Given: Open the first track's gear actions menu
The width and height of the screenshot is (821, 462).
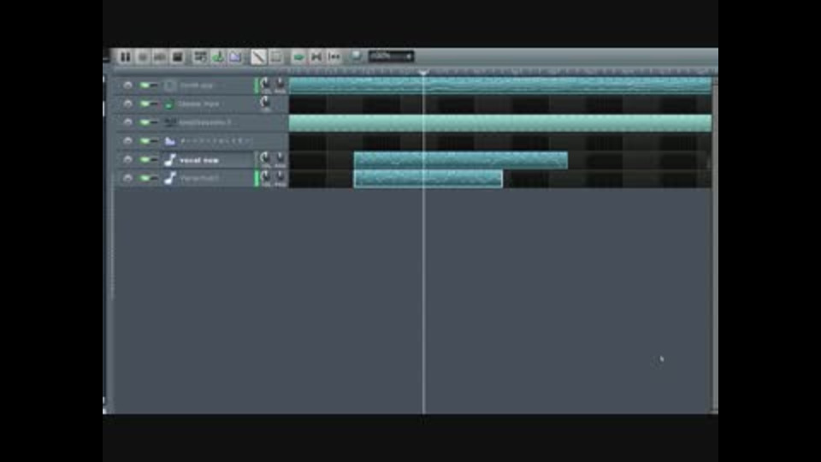Looking at the screenshot, I should [x=127, y=85].
